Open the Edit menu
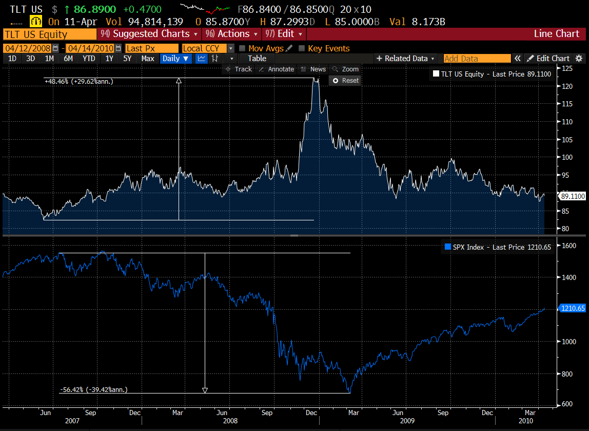 point(284,34)
